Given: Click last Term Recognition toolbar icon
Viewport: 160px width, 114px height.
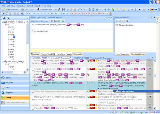Looking at the screenshot, I should (127, 21).
